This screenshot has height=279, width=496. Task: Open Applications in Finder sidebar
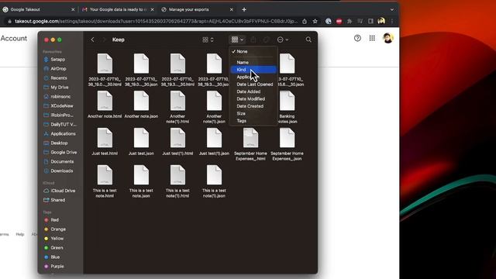(x=63, y=133)
